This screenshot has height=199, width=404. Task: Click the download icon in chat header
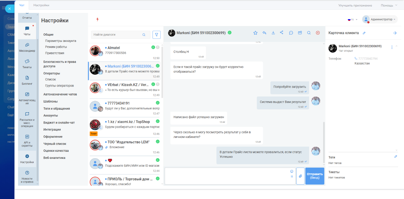click(x=273, y=33)
